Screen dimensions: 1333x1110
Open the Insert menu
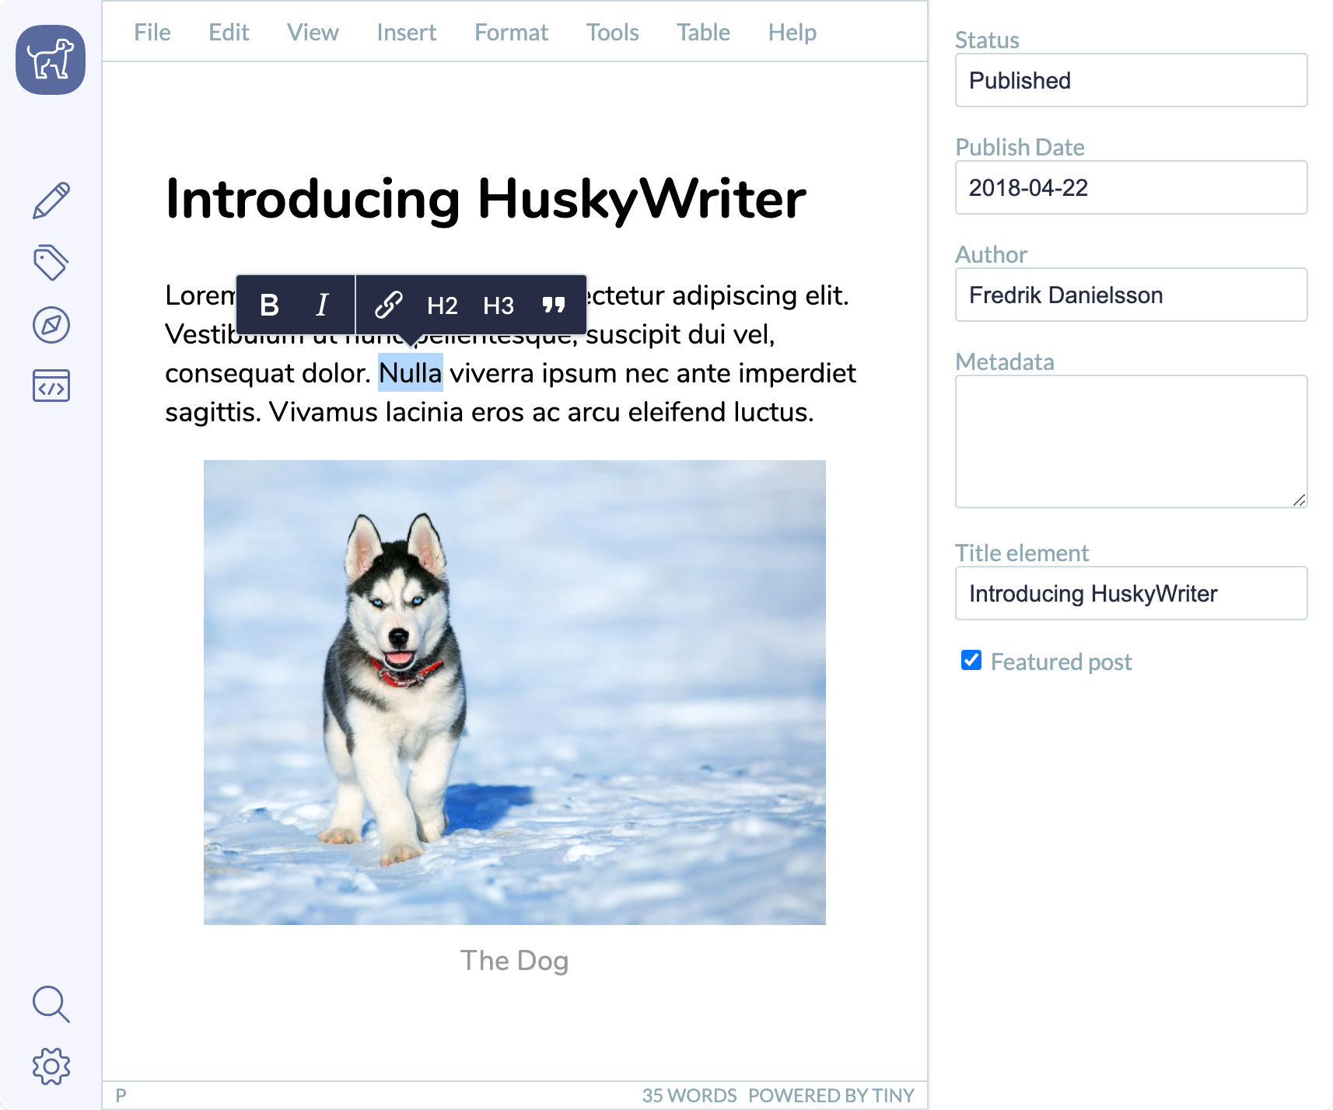coord(406,32)
